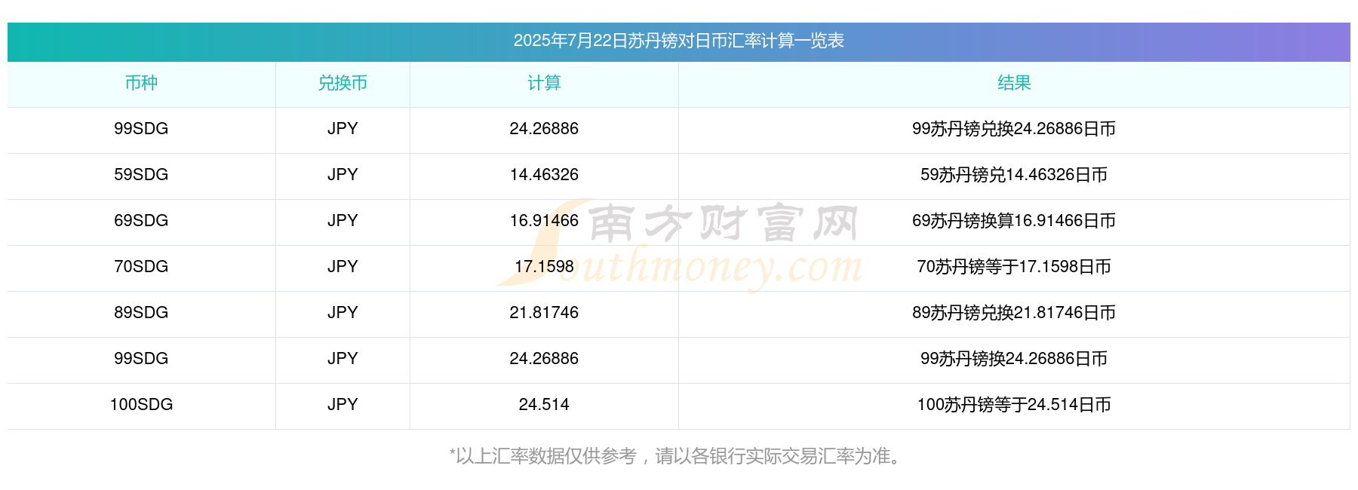Select the "结果" column header

tap(1014, 83)
